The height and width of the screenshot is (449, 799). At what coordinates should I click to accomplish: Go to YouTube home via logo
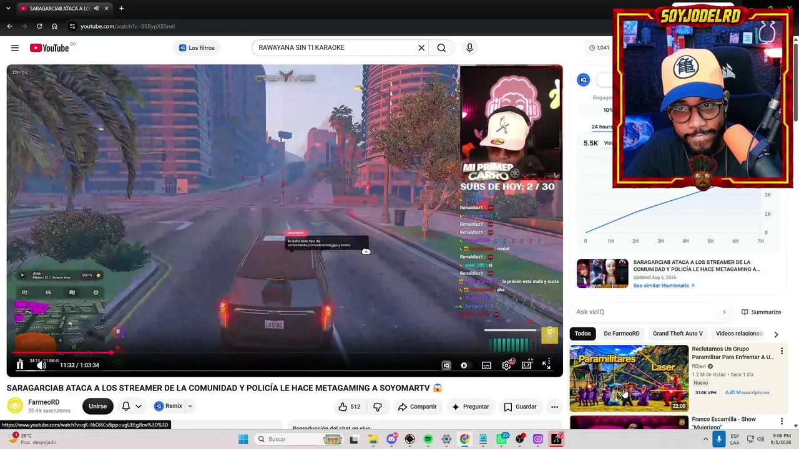[49, 48]
